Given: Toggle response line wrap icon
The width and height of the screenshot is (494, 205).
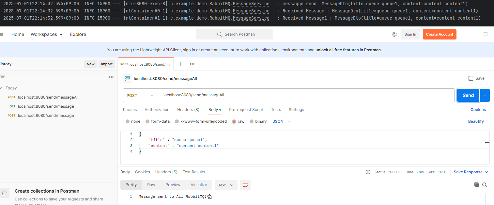Looking at the screenshot, I should pyautogui.click(x=245, y=185).
